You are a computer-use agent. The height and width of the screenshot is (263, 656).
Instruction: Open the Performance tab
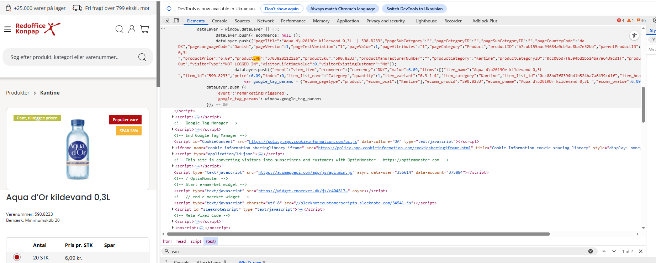click(293, 21)
